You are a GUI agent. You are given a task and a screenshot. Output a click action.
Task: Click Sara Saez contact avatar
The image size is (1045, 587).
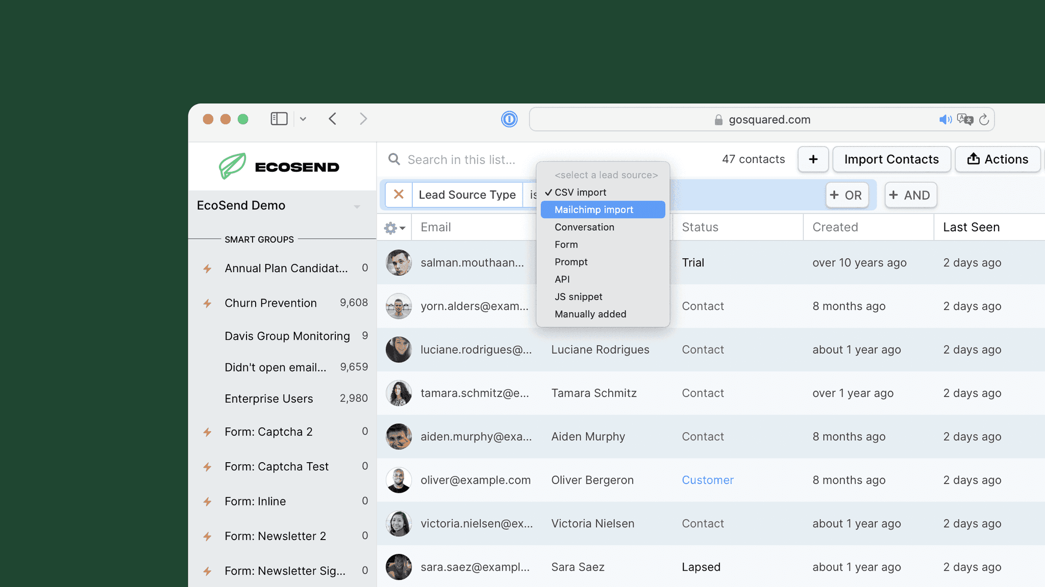tap(399, 567)
